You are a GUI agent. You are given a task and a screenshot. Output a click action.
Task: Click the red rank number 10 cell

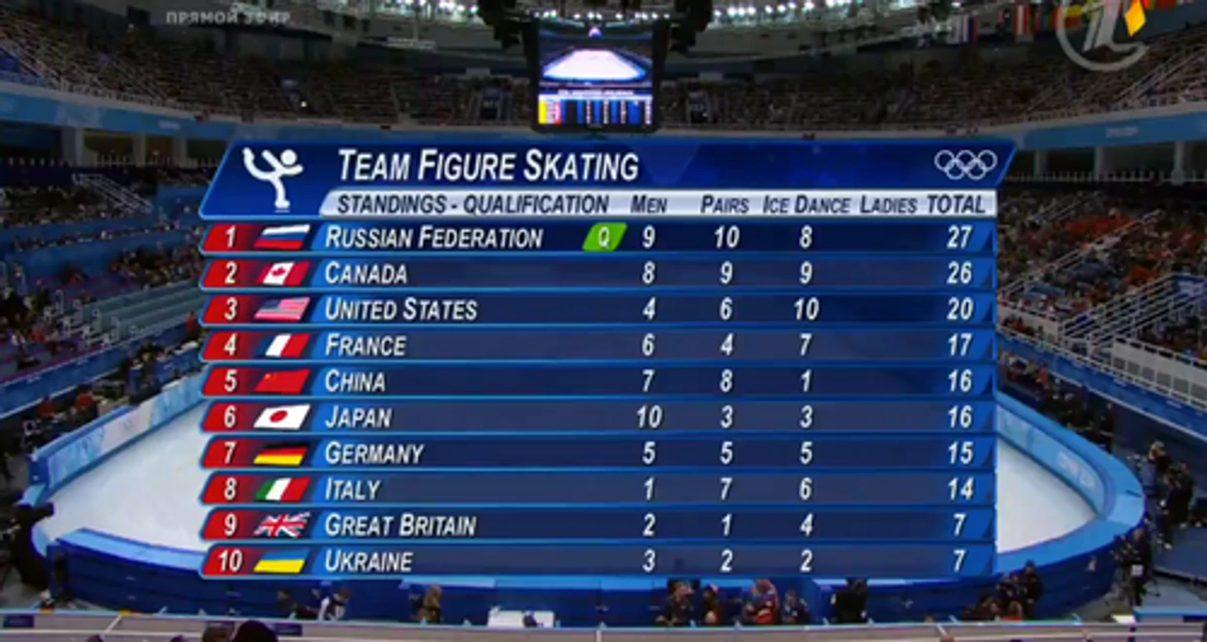coord(229,561)
